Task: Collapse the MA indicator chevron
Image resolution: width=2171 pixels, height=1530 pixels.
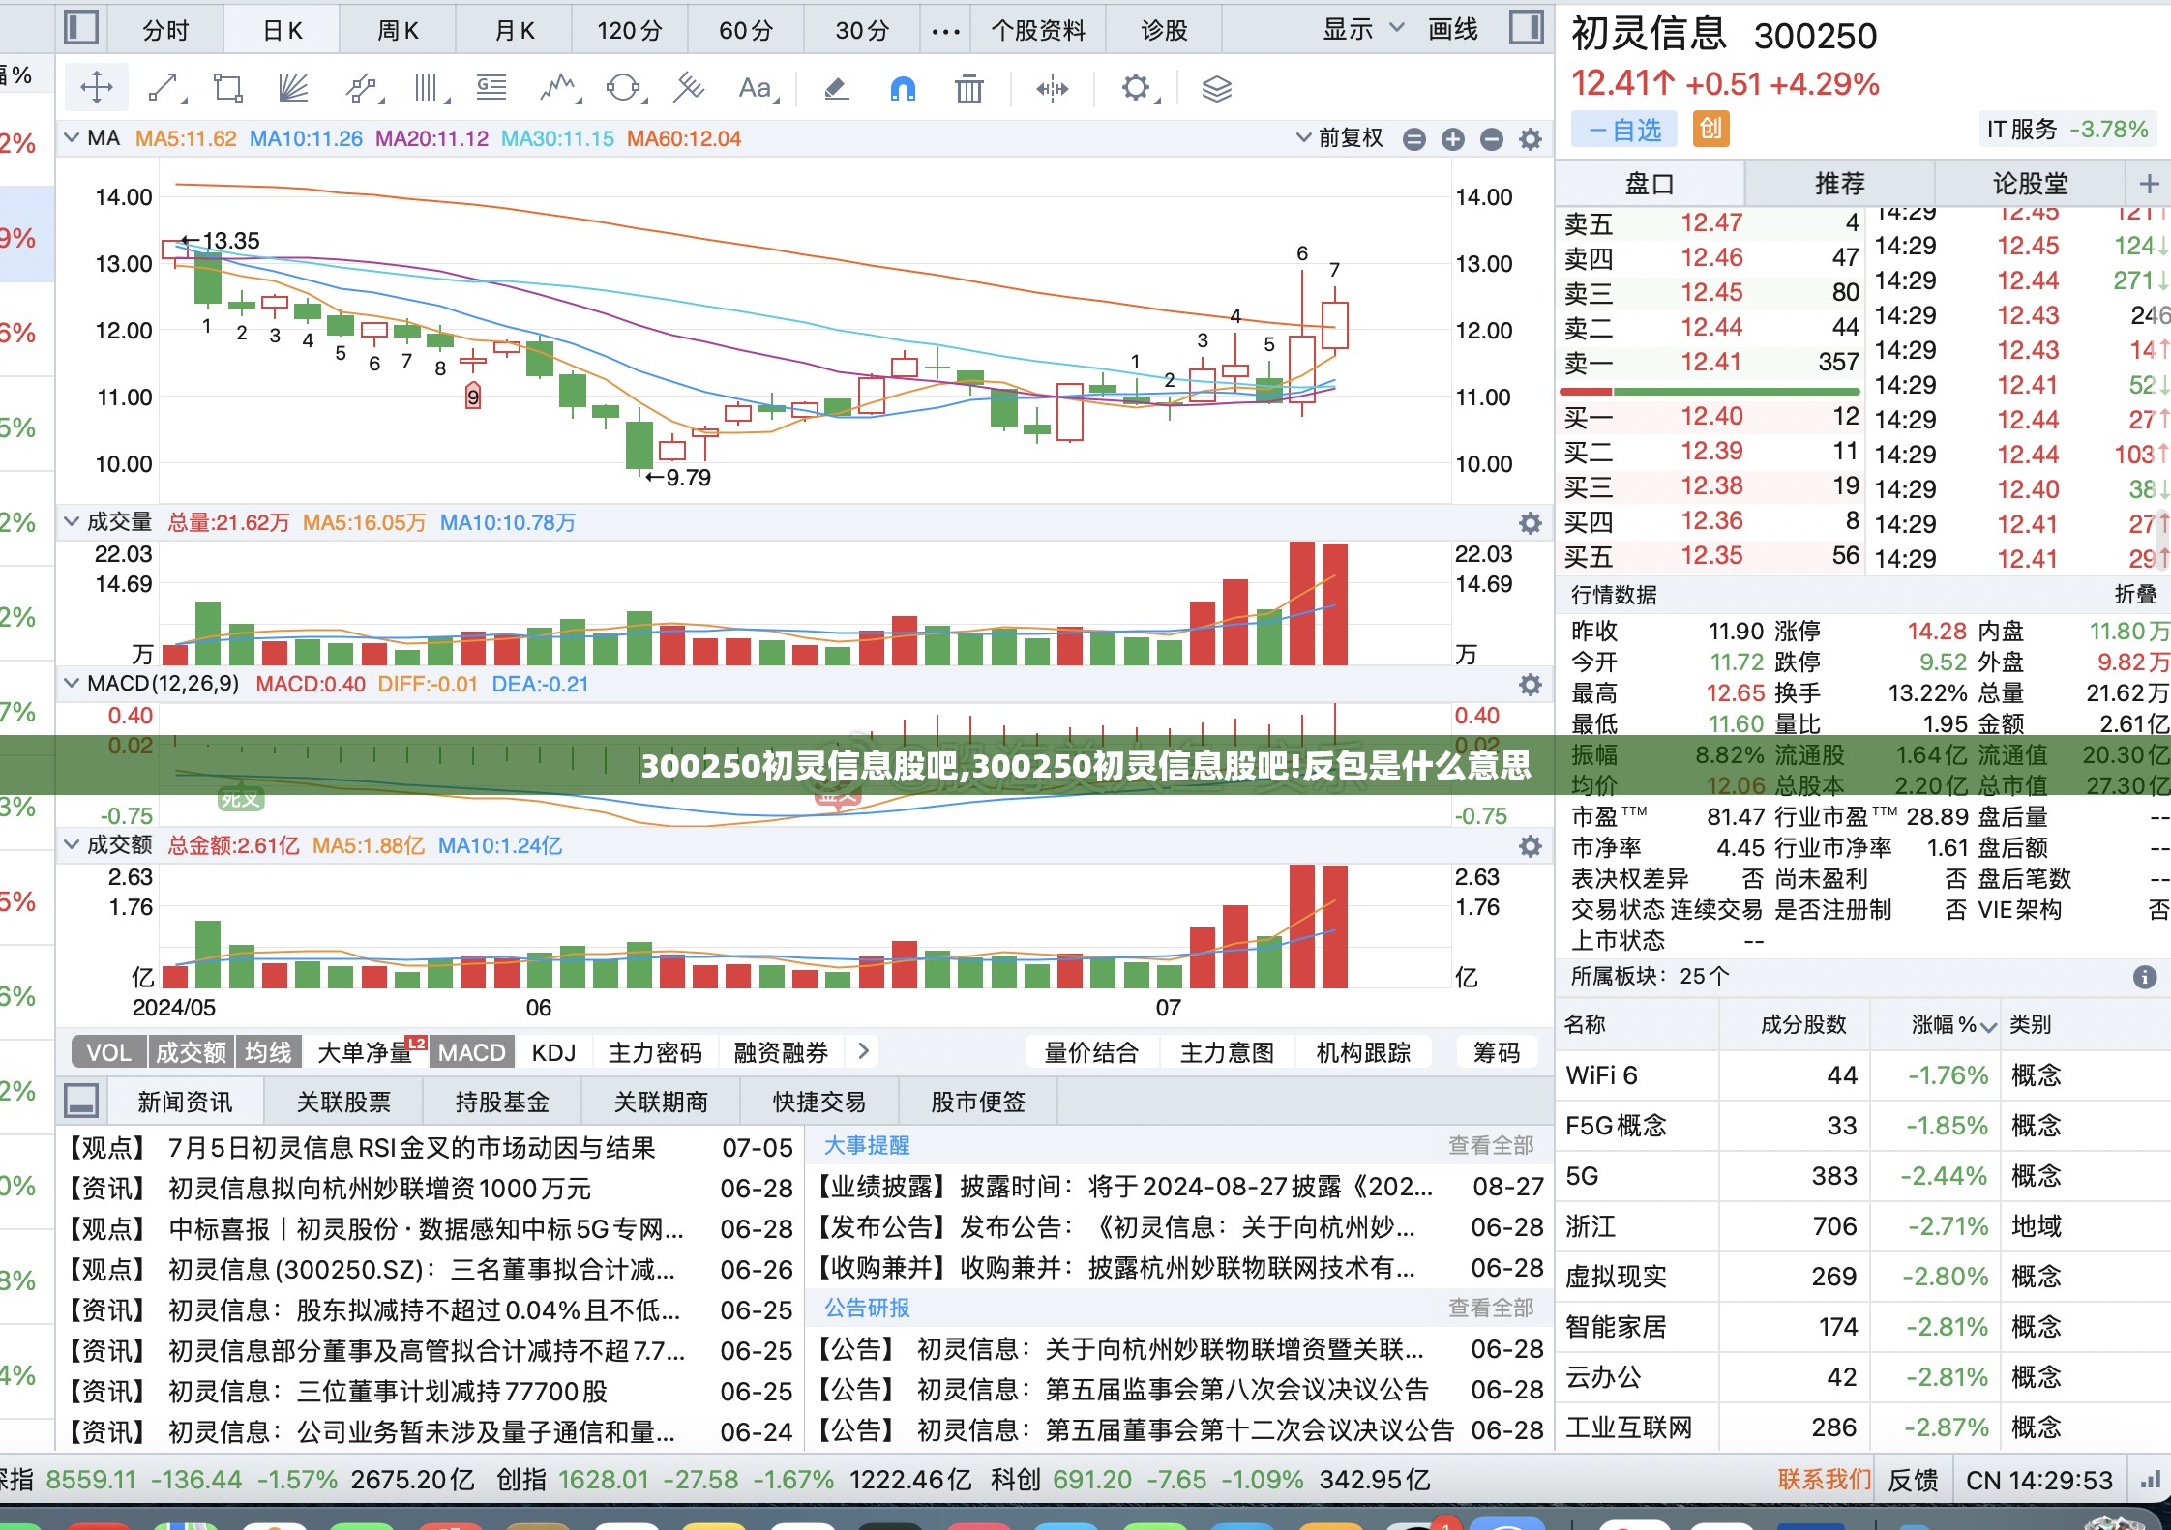Action: (x=71, y=138)
